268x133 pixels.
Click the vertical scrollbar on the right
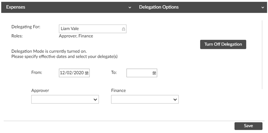262,55
